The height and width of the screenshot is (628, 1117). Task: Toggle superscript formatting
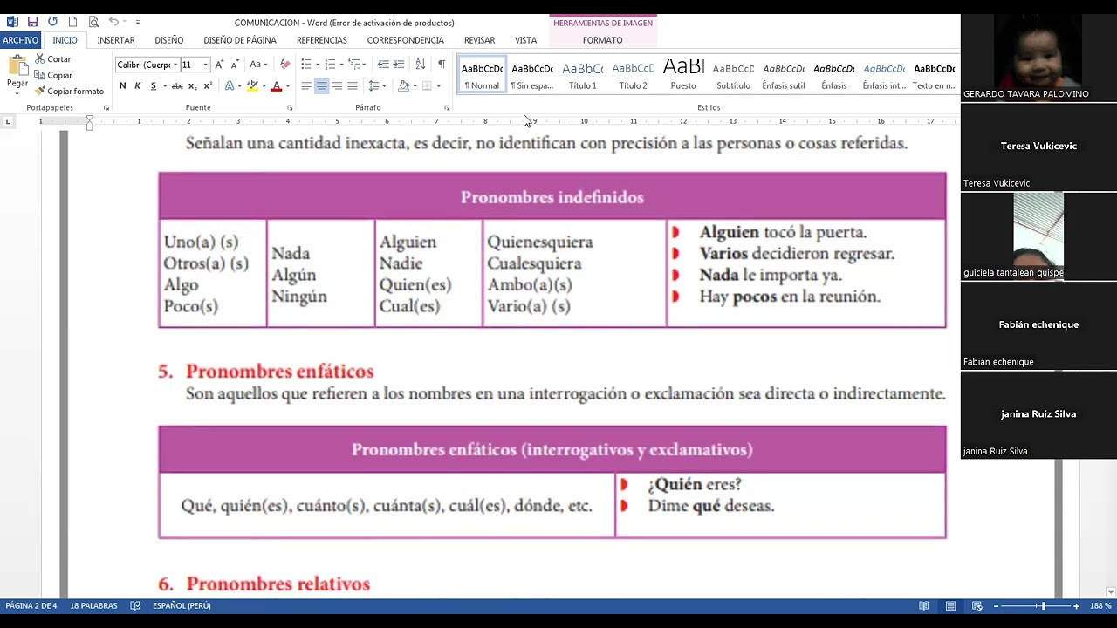(x=208, y=85)
